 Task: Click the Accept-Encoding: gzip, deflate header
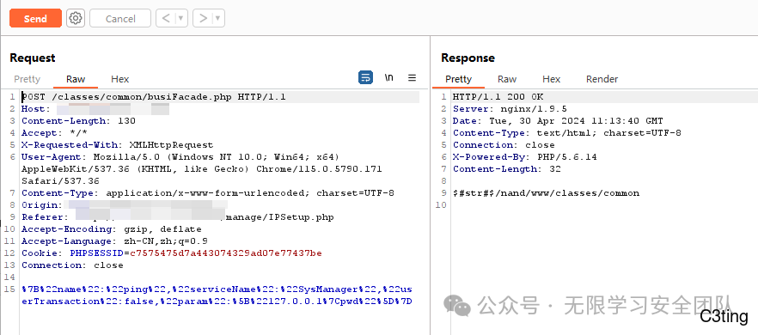(x=111, y=229)
